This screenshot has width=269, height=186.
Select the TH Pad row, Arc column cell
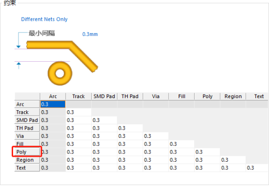[x=53, y=128]
